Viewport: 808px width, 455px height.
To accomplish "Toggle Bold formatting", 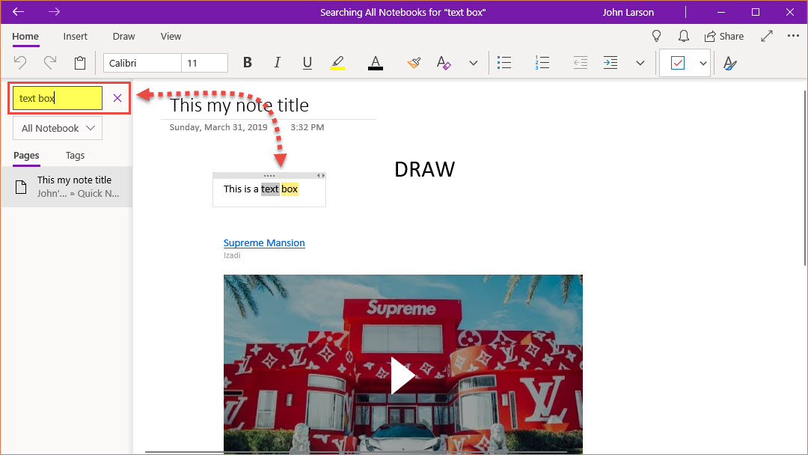I will (x=248, y=63).
